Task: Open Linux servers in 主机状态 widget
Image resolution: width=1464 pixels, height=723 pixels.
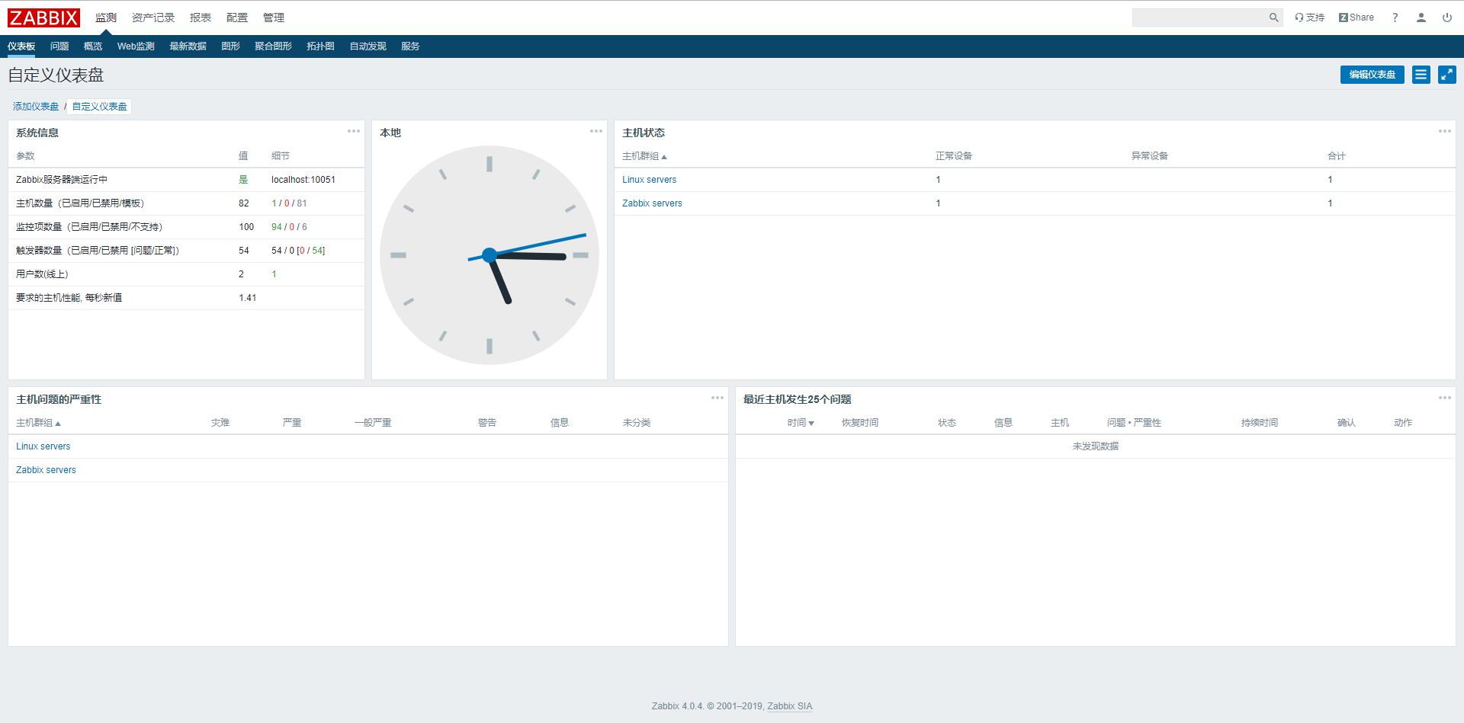Action: tap(649, 180)
